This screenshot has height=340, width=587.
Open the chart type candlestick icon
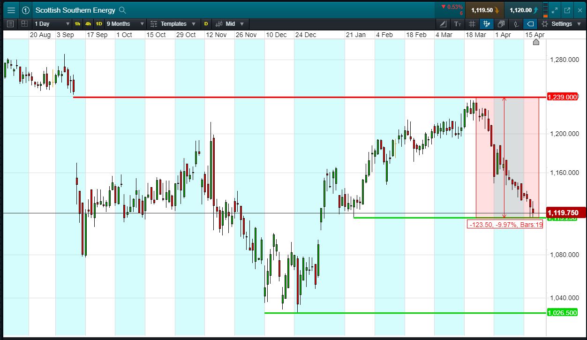[x=516, y=23]
